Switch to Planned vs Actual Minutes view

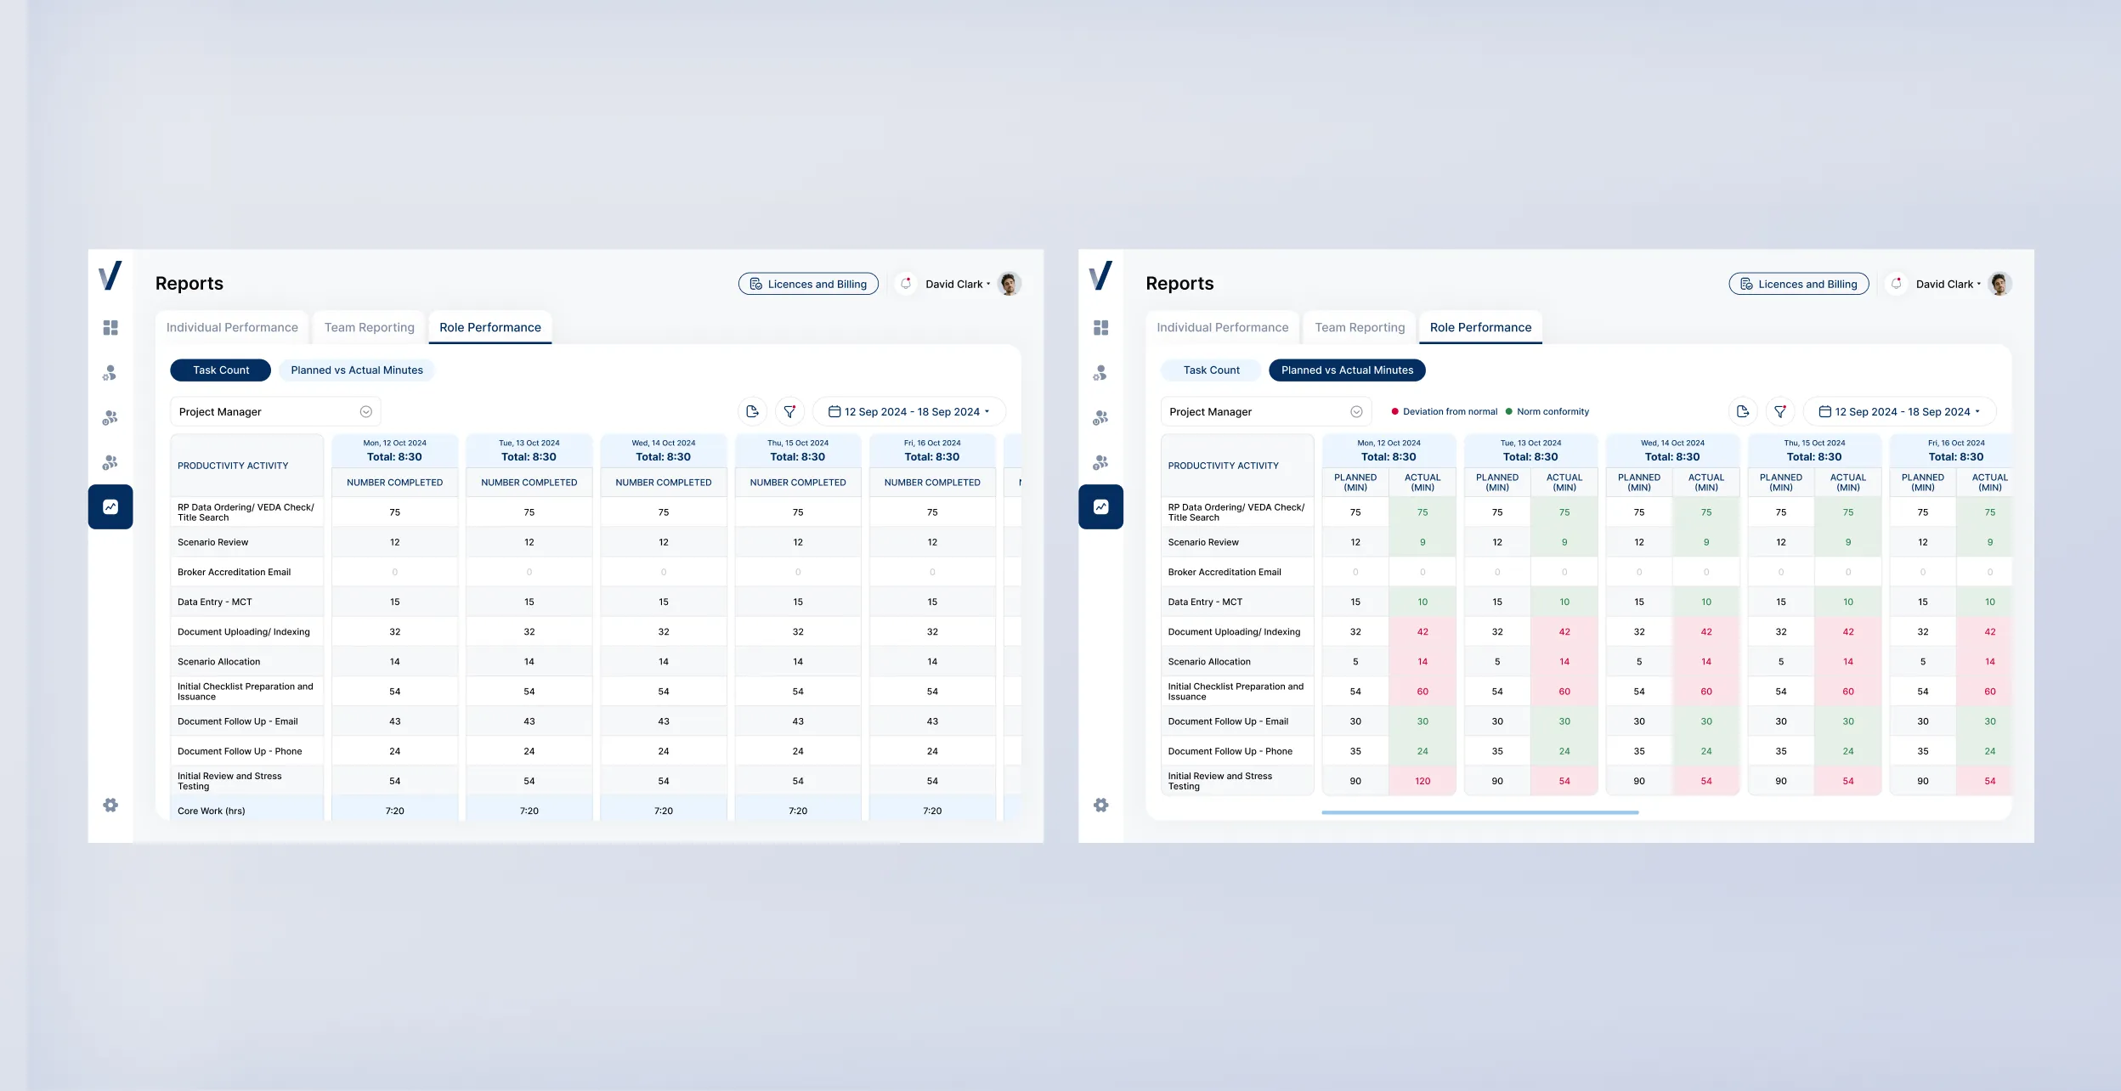[x=356, y=370]
